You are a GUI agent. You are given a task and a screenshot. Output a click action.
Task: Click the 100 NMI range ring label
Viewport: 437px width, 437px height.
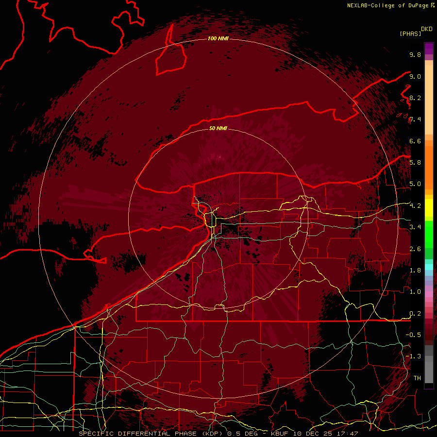click(x=218, y=38)
